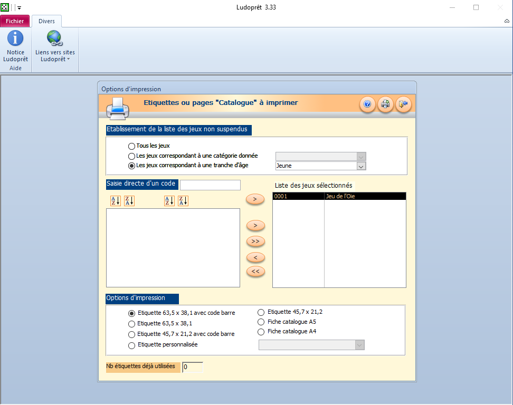Select 'Les jeux correspondant à une catégorie donnée'
The image size is (513, 405).
pos(131,156)
